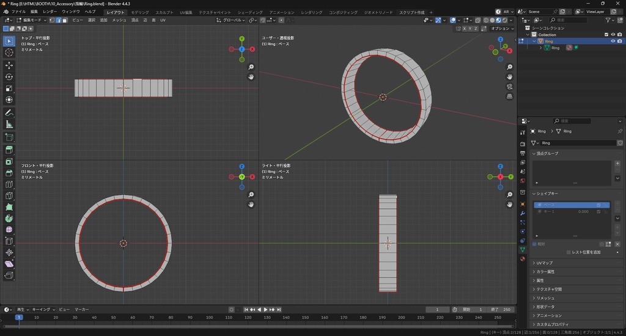Open the Material properties tab
The height and width of the screenshot is (336, 626).
coord(523,259)
